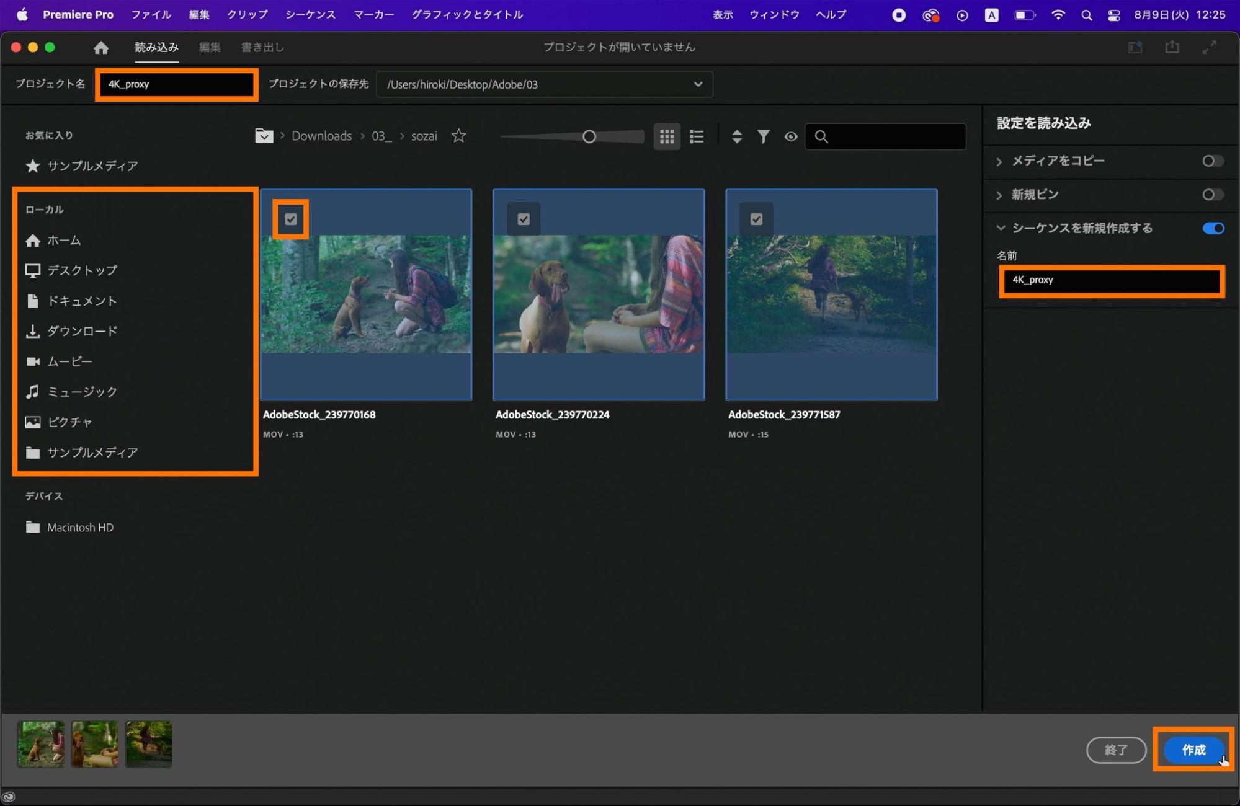Screen dimensions: 1240x806
Task: Open the filter funnel icon
Action: click(x=764, y=136)
